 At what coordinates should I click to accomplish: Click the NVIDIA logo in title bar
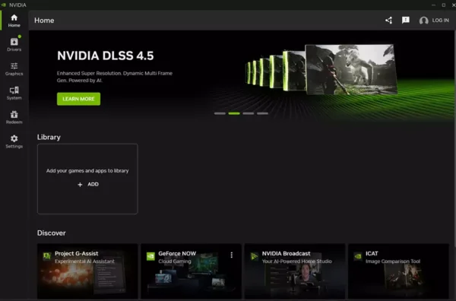pyautogui.click(x=4, y=5)
